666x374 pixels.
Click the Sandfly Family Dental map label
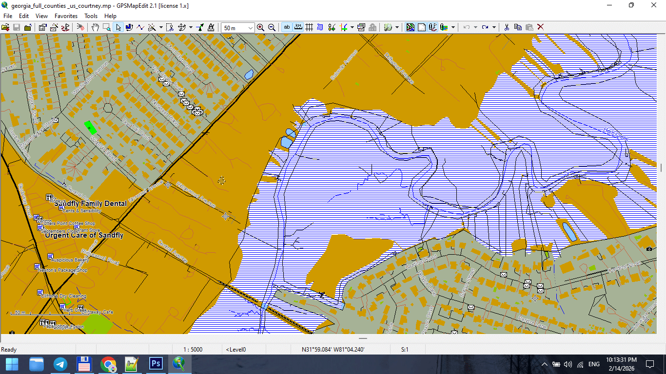coord(91,204)
